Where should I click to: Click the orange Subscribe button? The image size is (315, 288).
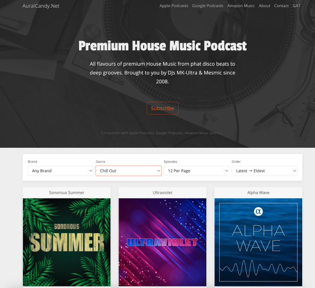[x=163, y=108]
